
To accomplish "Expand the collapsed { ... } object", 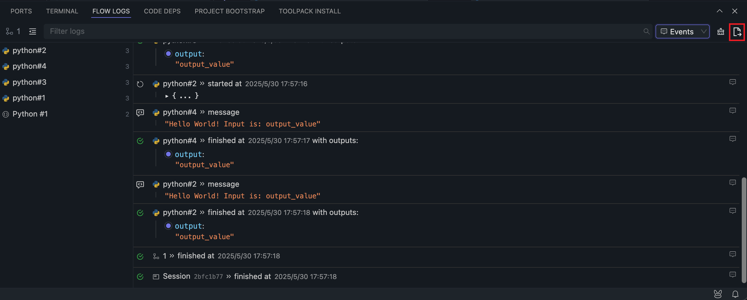I will (x=167, y=96).
